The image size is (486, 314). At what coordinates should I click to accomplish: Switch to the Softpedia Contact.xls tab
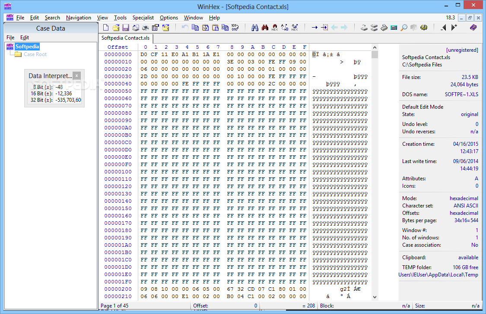pos(124,38)
